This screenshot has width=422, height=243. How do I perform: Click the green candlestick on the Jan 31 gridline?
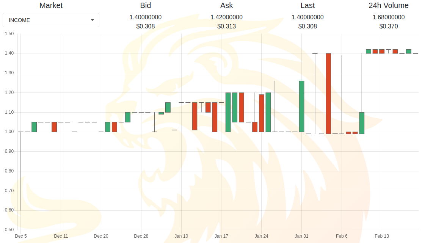click(x=301, y=106)
